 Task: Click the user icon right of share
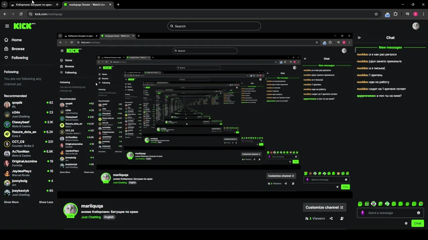[342, 218]
